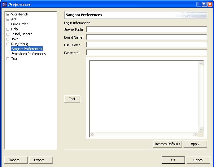Confirm the dialog with OK

pos(173,160)
